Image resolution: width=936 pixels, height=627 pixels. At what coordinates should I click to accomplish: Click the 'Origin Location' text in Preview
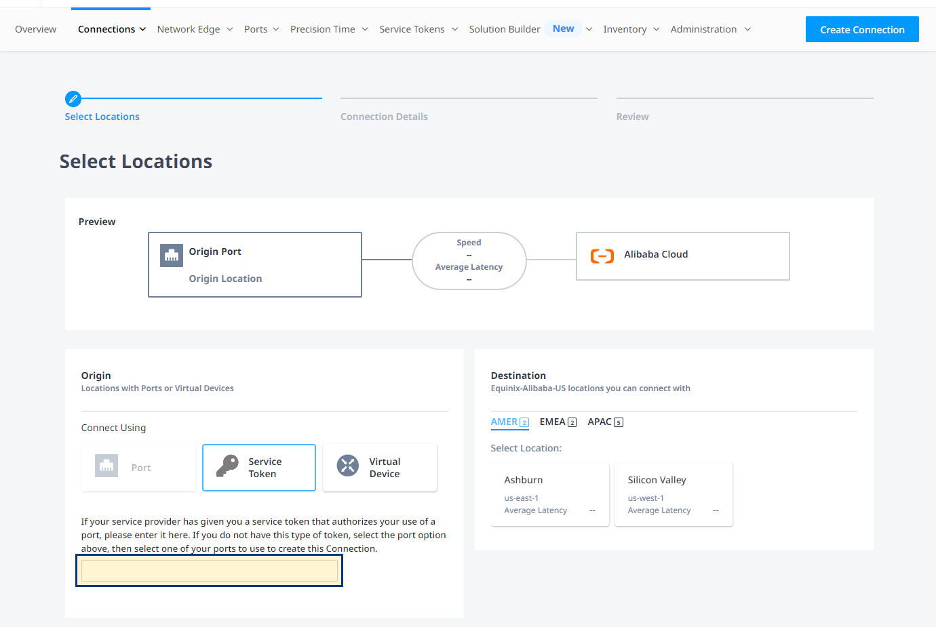click(x=225, y=279)
